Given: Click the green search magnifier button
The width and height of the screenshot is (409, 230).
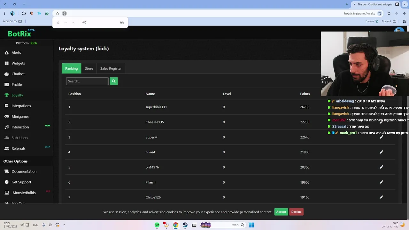Looking at the screenshot, I should coord(114,81).
